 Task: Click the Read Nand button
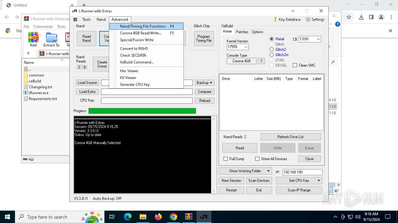[x=86, y=39]
